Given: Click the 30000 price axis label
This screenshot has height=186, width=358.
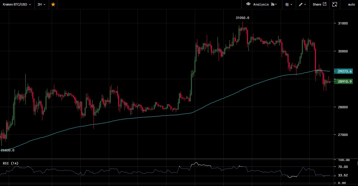Looking at the screenshot, I should pos(343,51).
